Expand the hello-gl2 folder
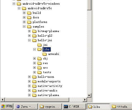132x110 pixels. 29,36
